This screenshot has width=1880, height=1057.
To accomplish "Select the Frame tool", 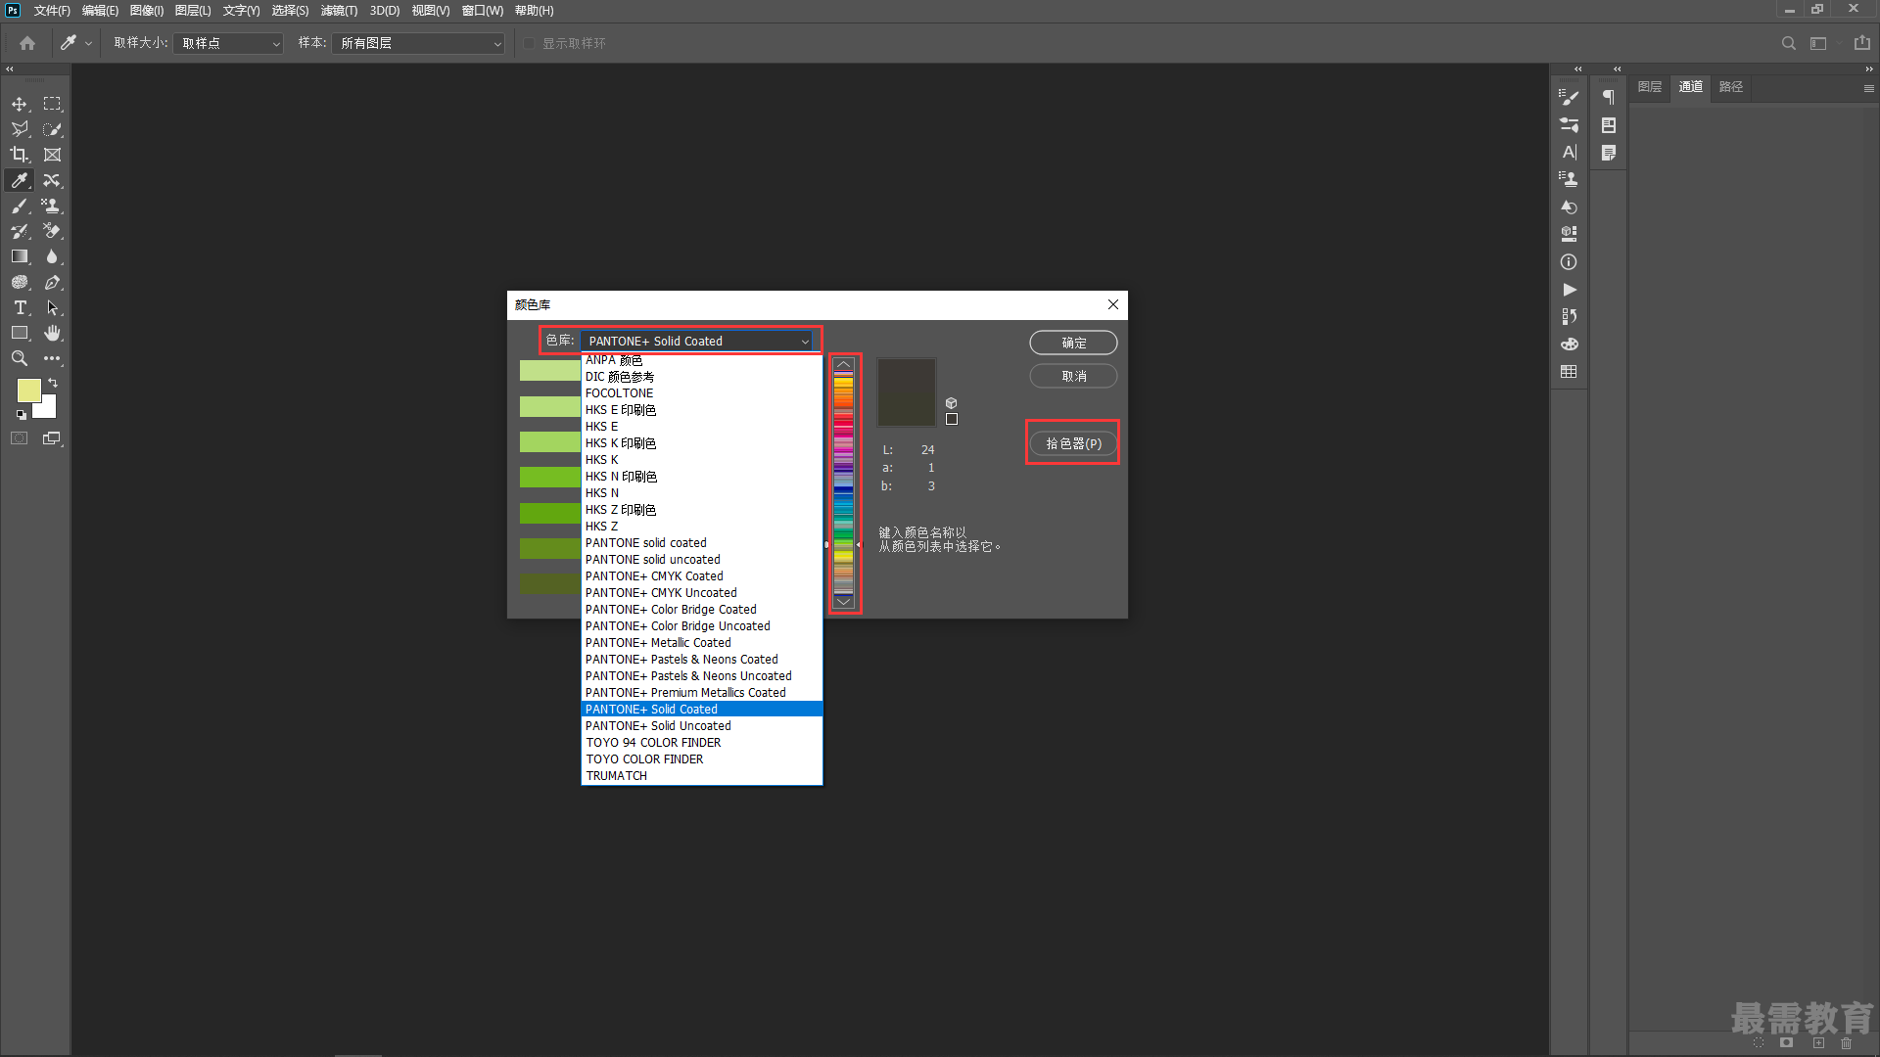I will tap(52, 155).
